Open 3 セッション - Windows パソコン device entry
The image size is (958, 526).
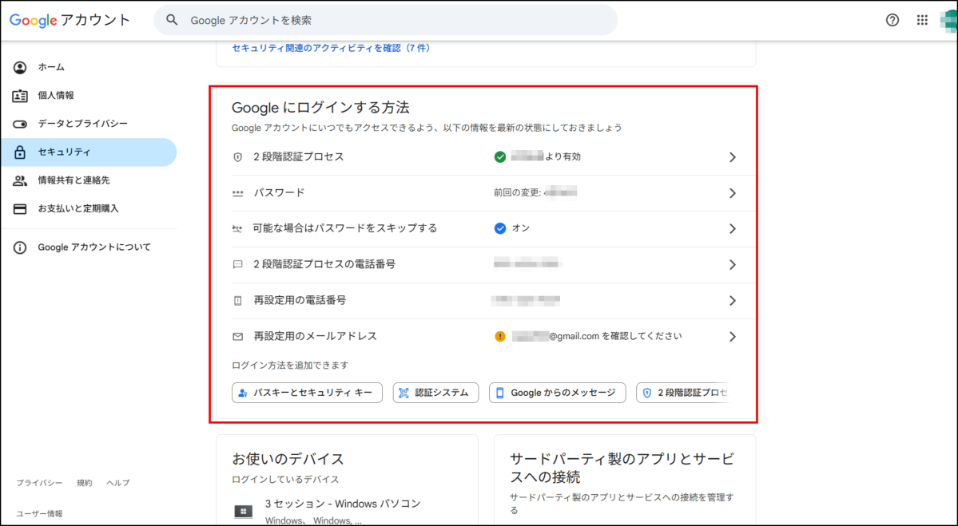pos(343,504)
